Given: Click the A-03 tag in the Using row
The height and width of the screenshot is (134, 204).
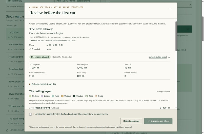Looking at the screenshot, I should pyautogui.click(x=55, y=45).
